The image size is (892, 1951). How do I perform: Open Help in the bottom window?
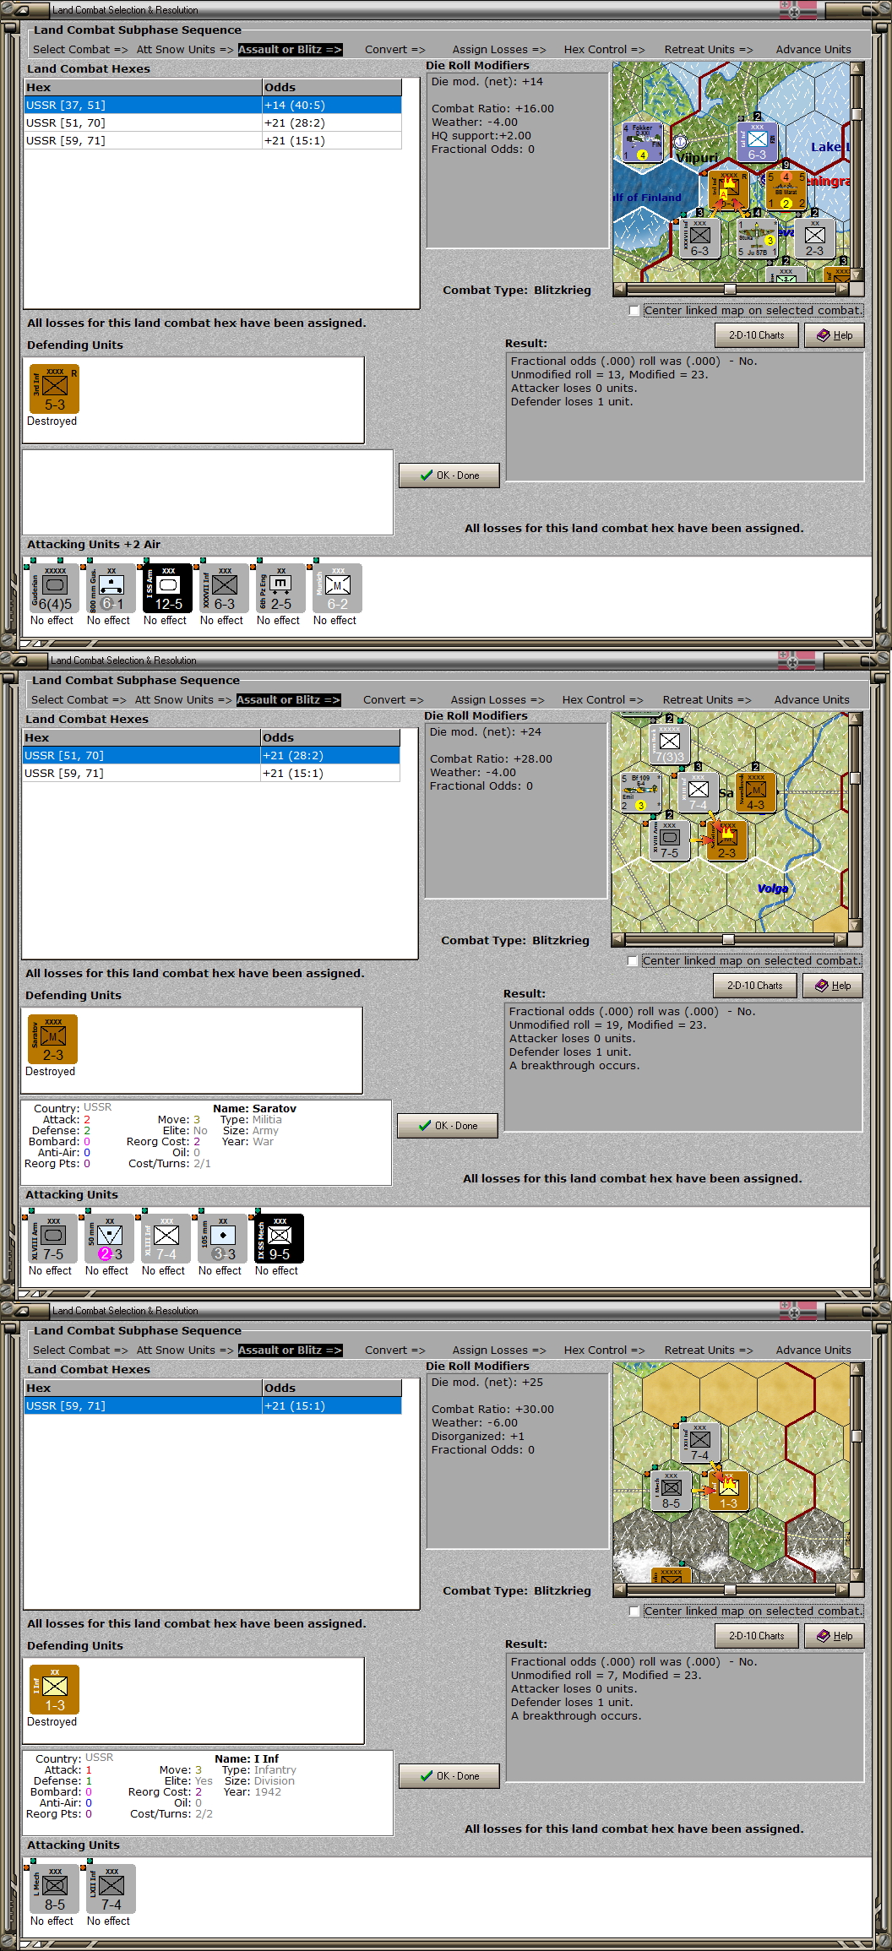pyautogui.click(x=834, y=1636)
